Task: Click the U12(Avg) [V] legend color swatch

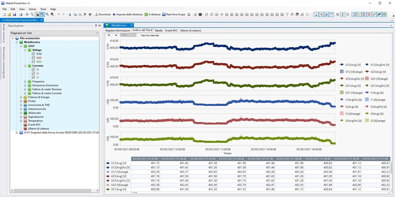Action: [x=342, y=65]
